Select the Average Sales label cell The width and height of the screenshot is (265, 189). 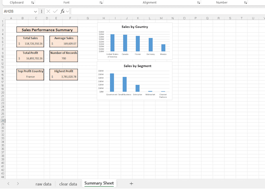point(64,38)
